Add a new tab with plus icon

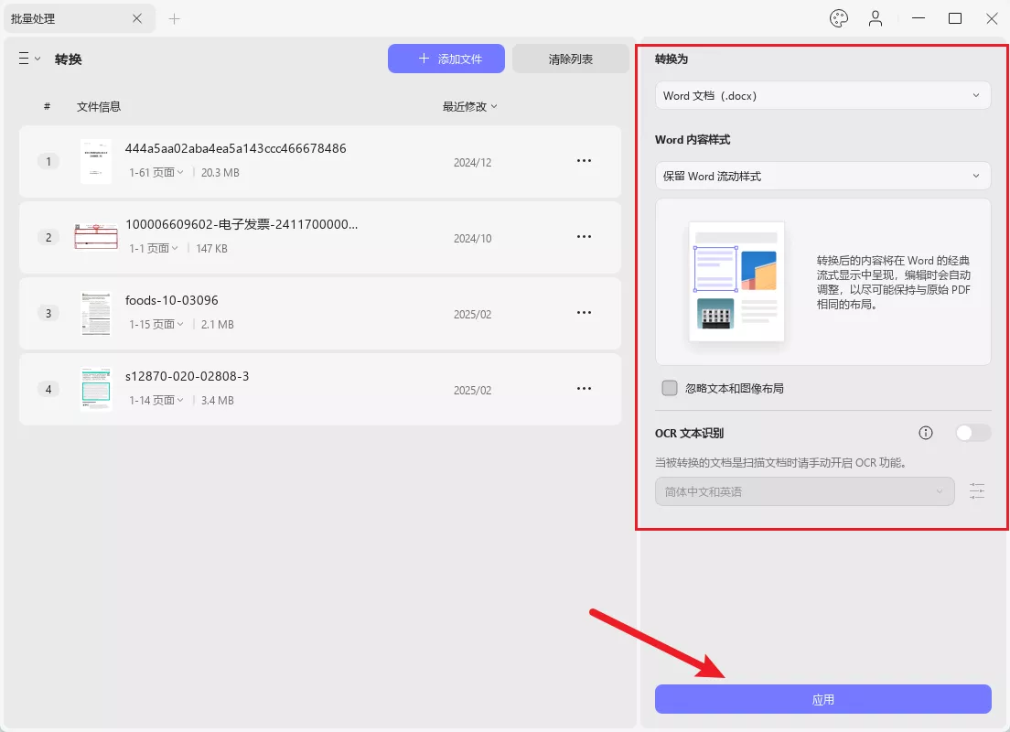coord(174,18)
